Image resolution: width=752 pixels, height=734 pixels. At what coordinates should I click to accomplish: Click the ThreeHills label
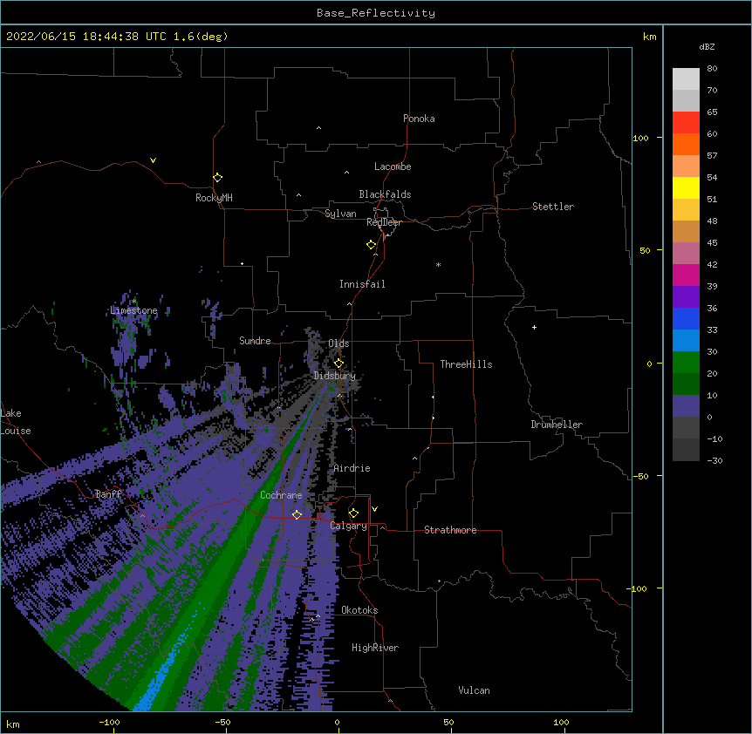[x=466, y=364]
